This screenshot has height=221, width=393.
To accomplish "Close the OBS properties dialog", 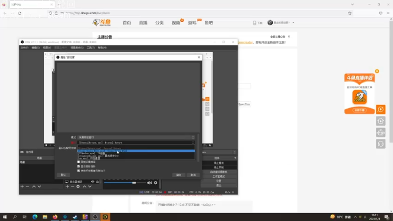I will (199, 57).
